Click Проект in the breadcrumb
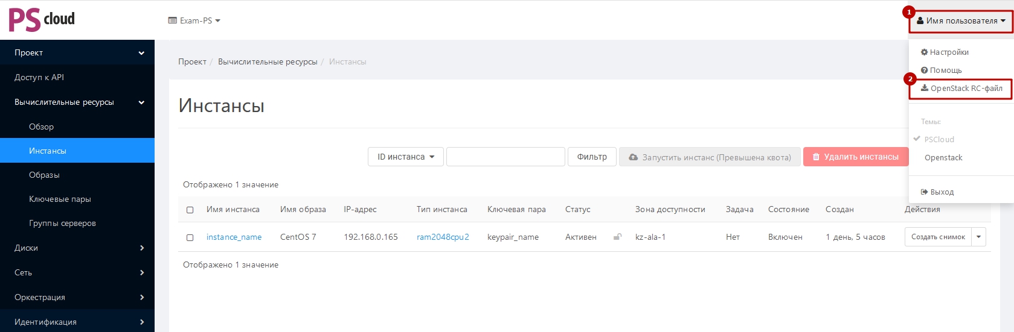 192,61
